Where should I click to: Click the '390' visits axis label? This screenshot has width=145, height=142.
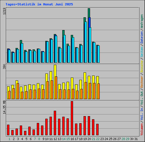[4, 66]
